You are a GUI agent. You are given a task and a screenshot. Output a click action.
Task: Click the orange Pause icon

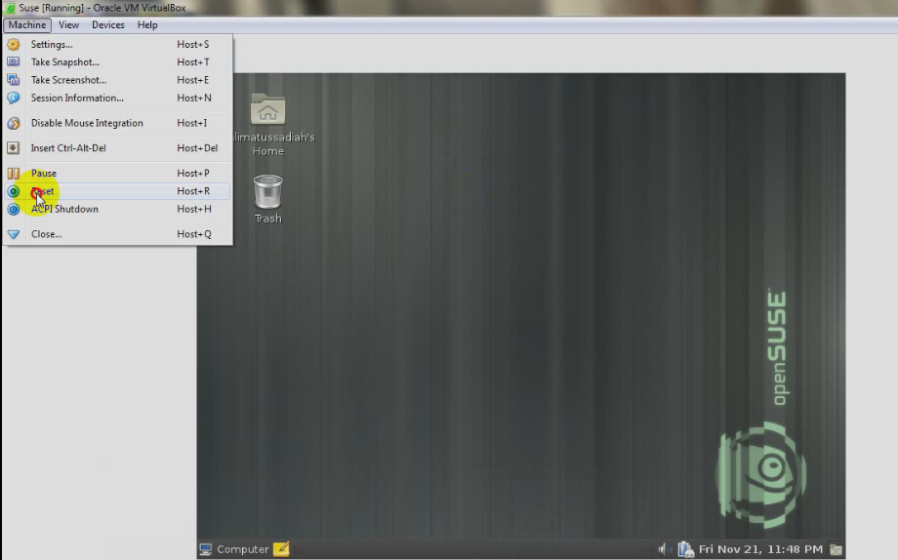[13, 173]
